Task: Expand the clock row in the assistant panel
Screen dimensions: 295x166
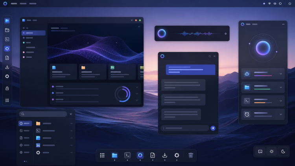Action: [x=281, y=114]
